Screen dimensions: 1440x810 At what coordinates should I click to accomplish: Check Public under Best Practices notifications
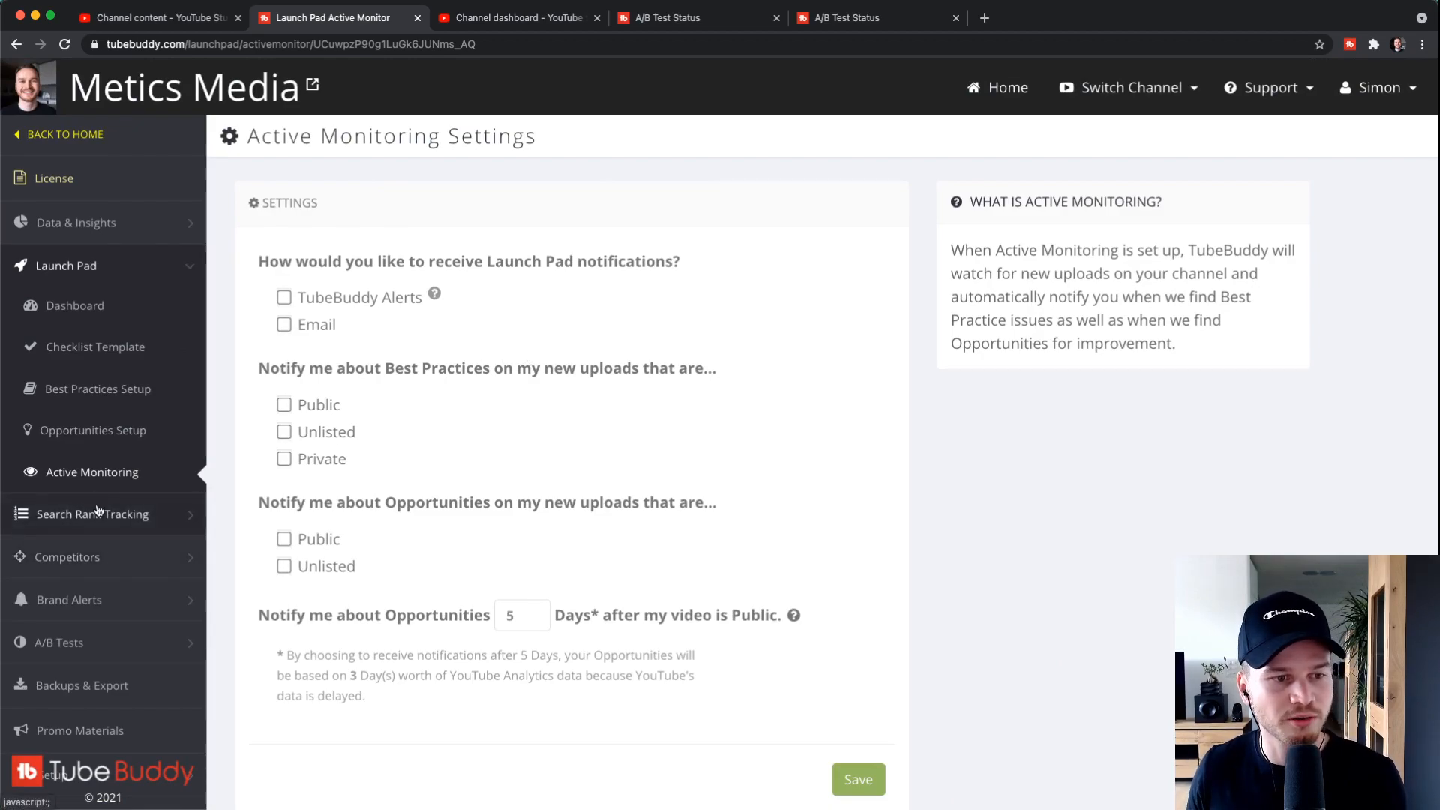(284, 404)
